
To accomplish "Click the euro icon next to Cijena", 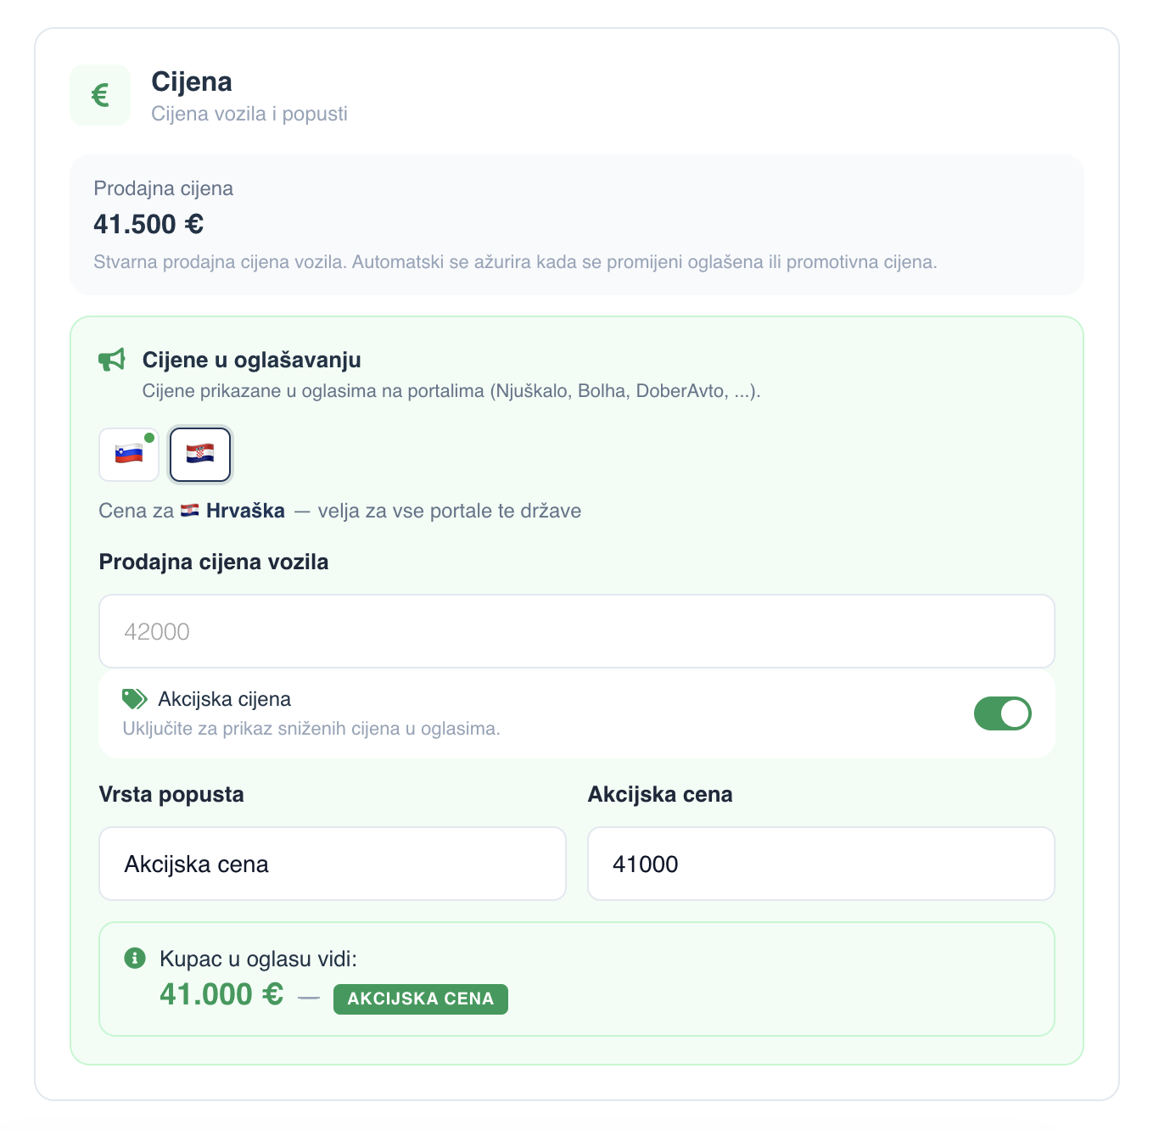I will [x=100, y=95].
